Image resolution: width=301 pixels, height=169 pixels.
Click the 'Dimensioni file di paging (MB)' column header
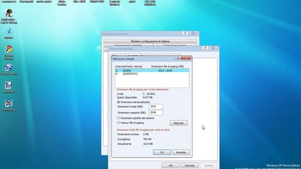click(167, 67)
